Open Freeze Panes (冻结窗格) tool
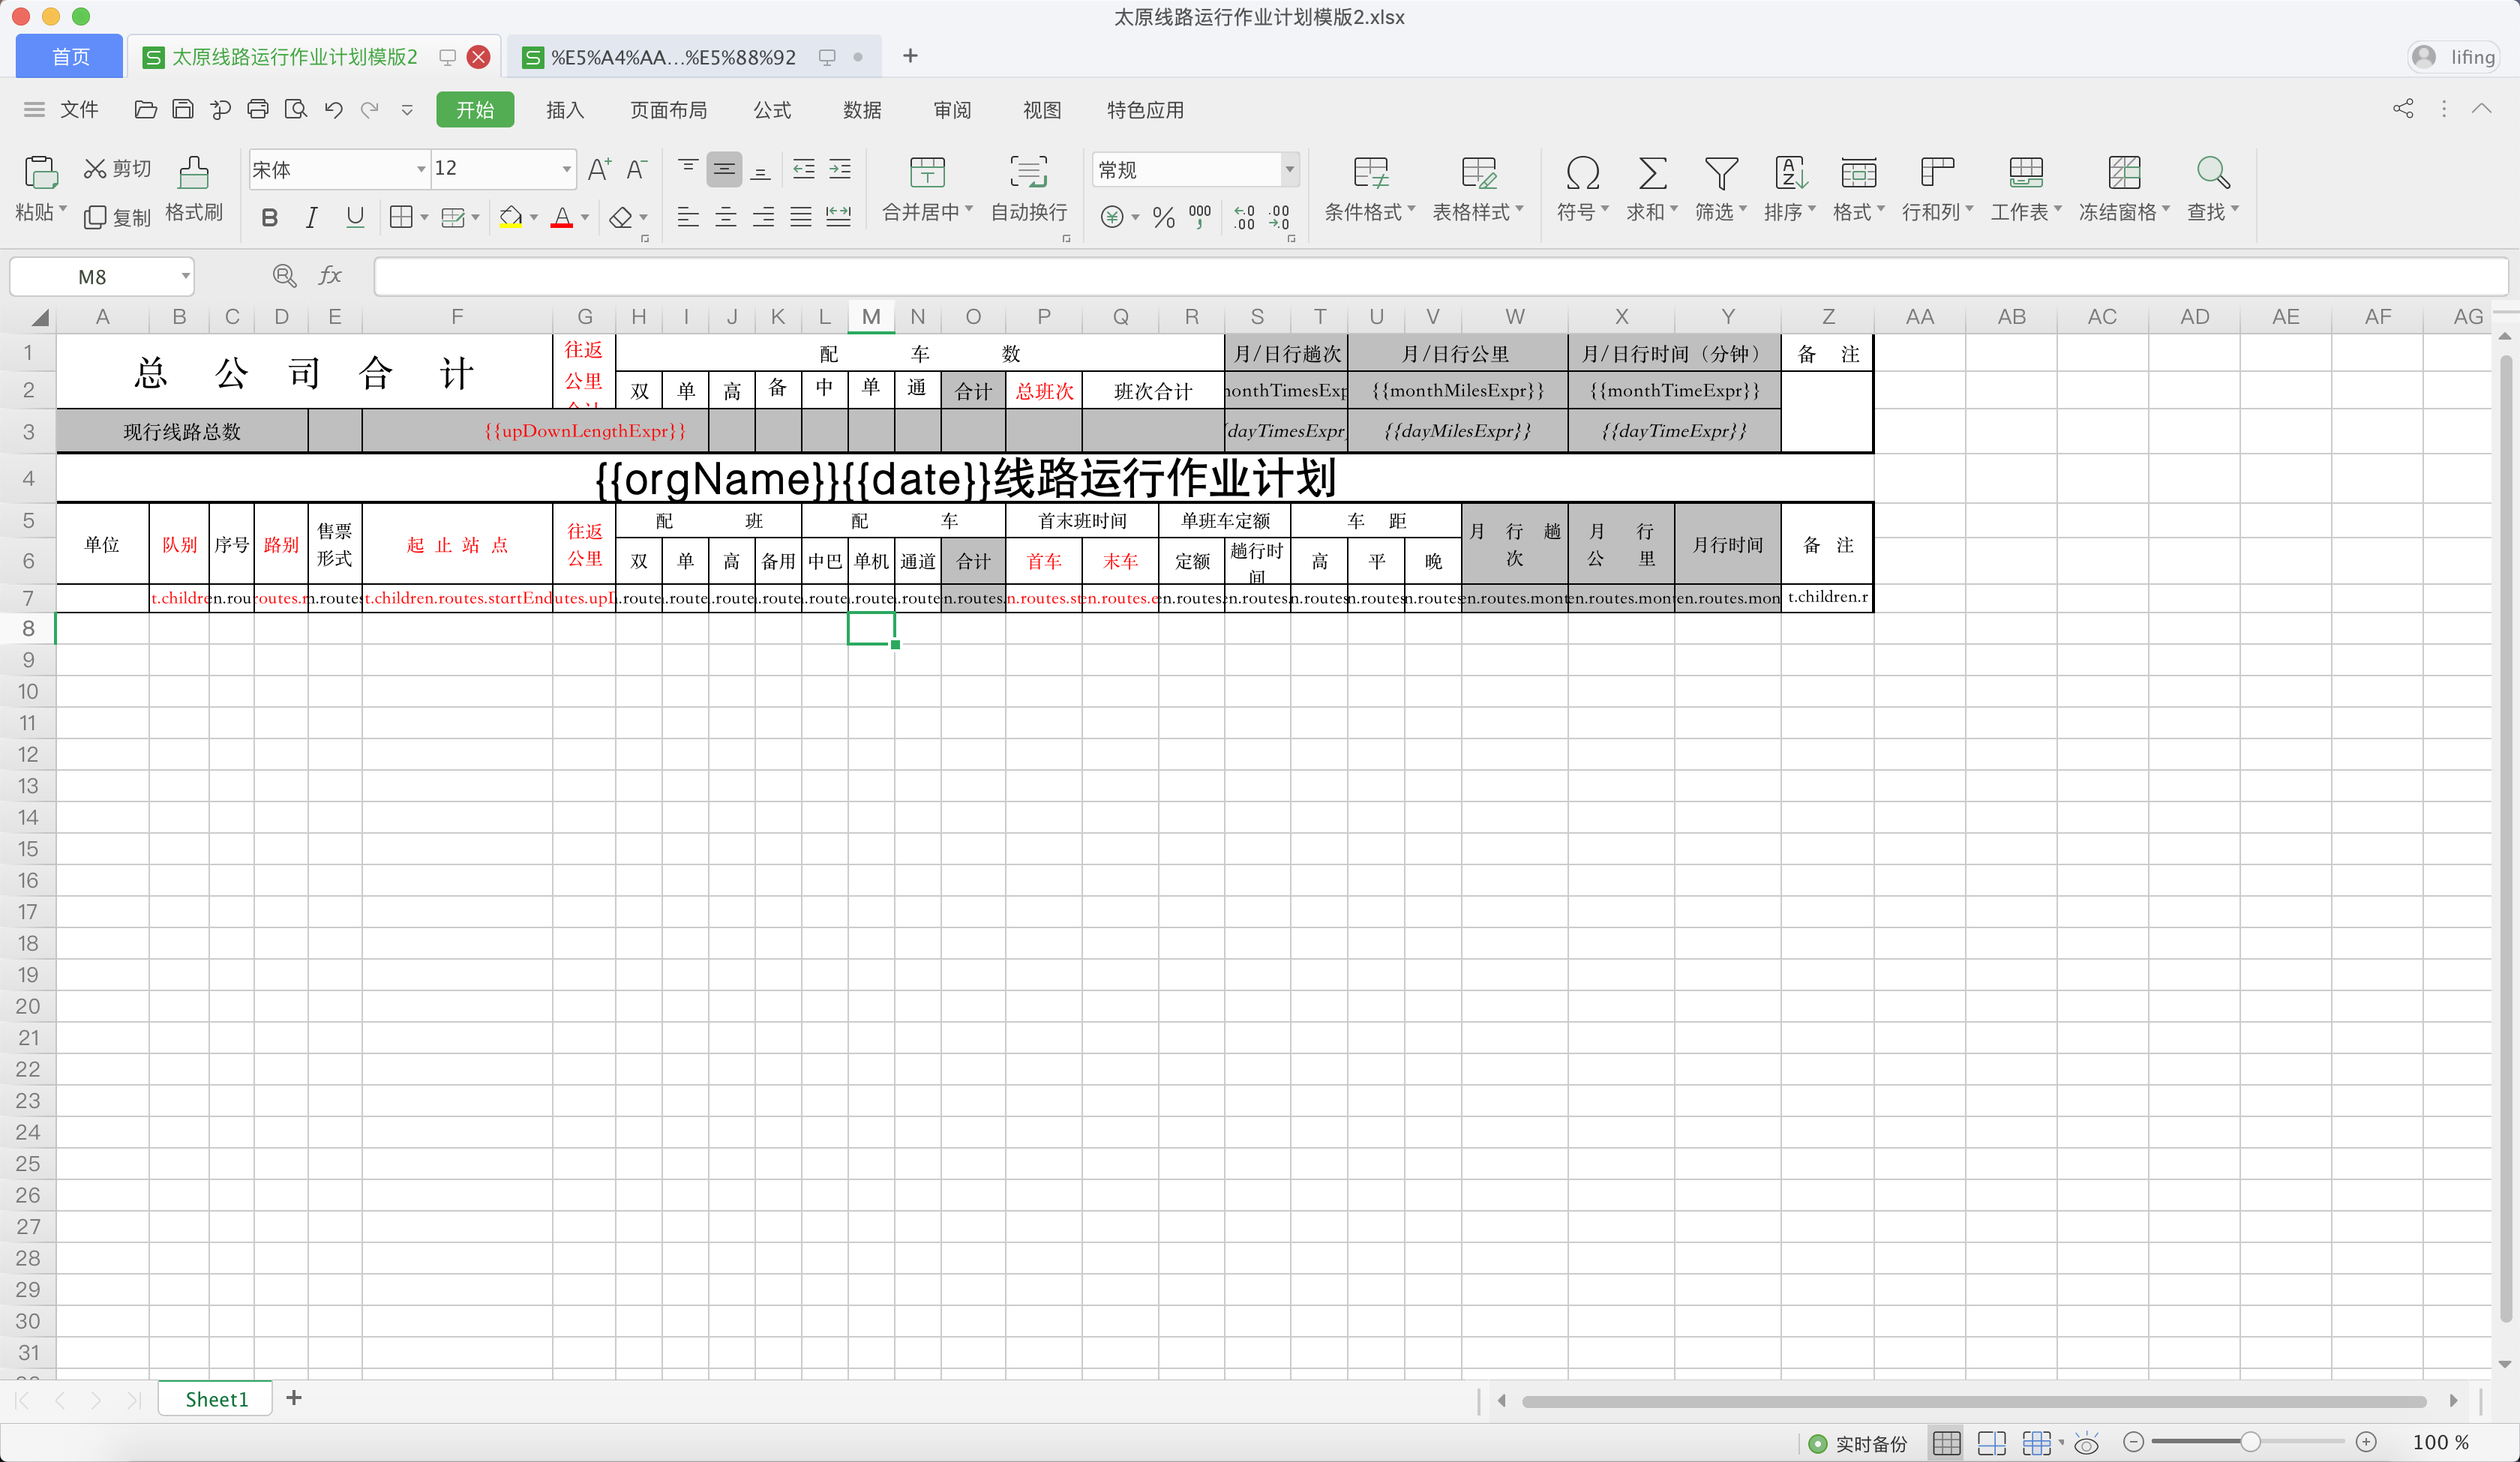The width and height of the screenshot is (2520, 1462). 2123,173
